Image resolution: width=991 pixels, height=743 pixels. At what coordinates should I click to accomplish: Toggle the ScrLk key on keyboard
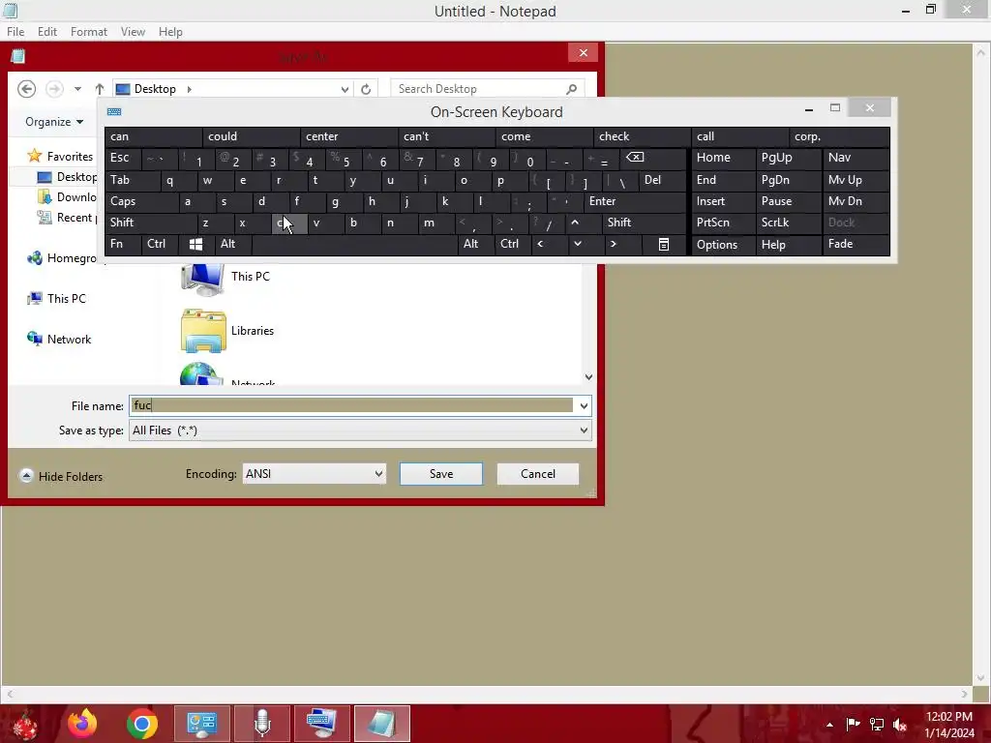tap(788, 223)
